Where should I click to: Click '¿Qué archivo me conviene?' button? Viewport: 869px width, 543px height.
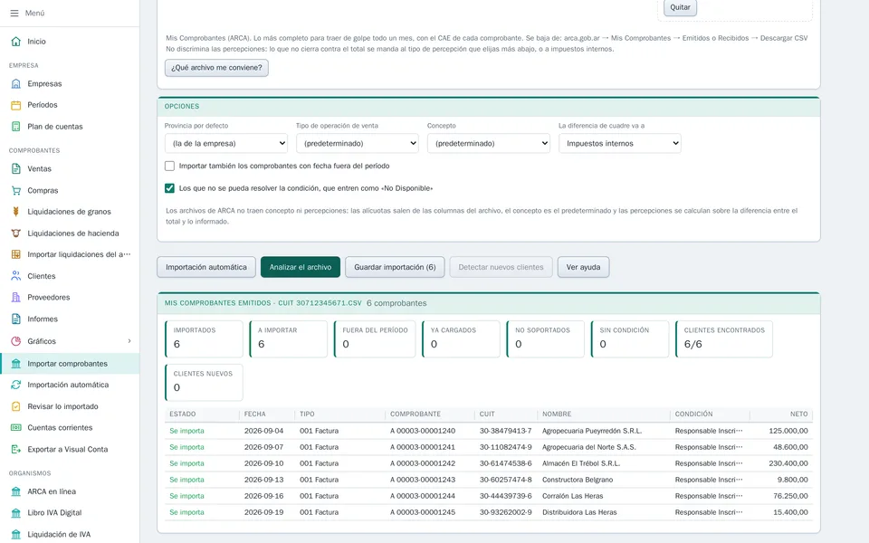point(216,68)
